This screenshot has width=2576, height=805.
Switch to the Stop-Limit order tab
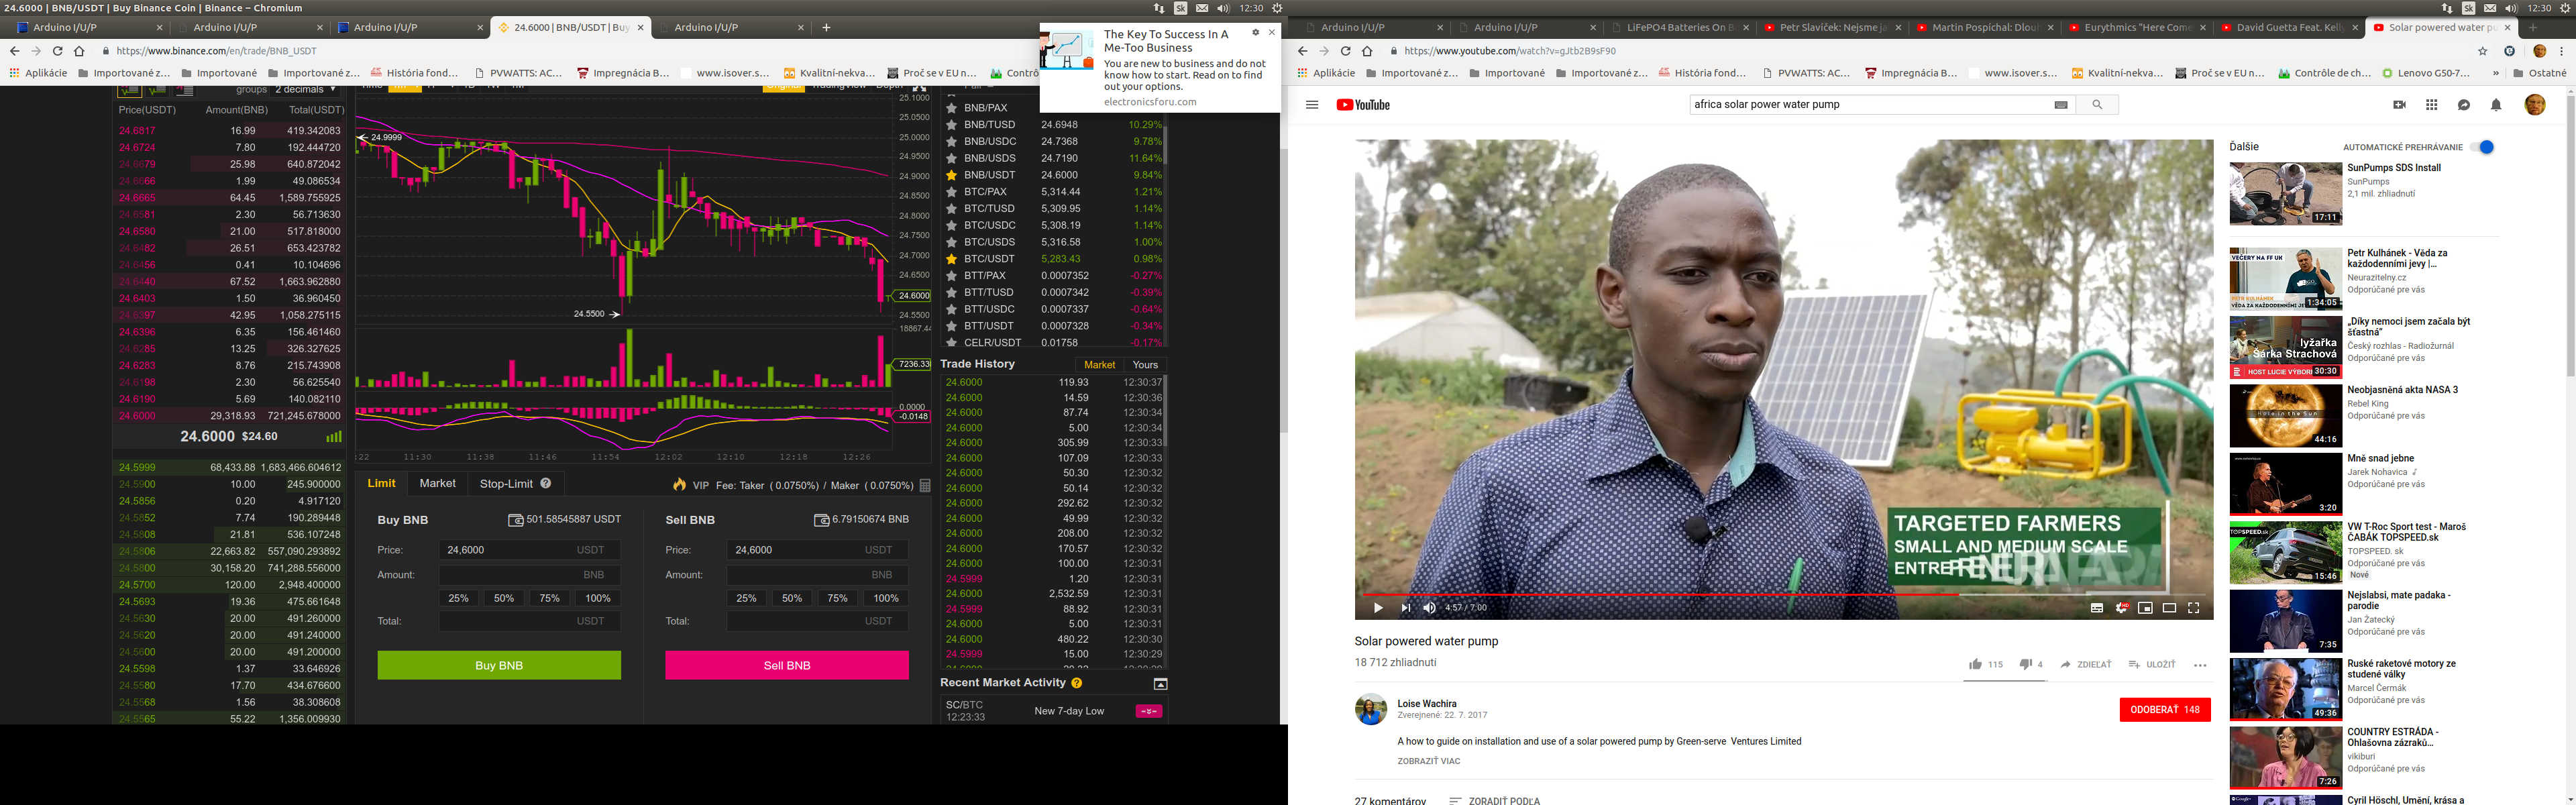(507, 484)
